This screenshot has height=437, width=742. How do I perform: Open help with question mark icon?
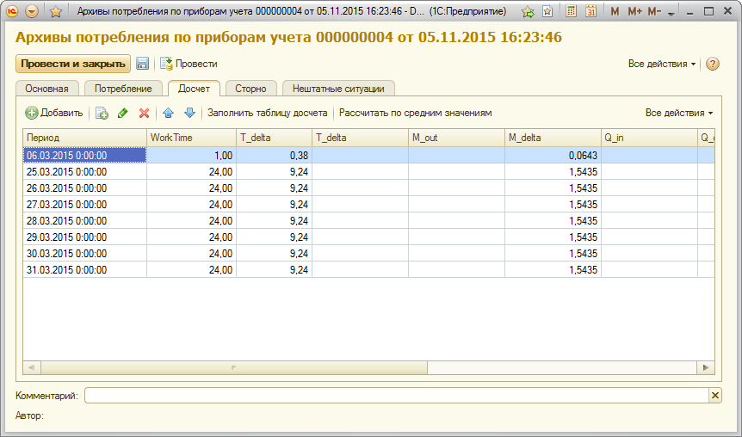pos(713,64)
